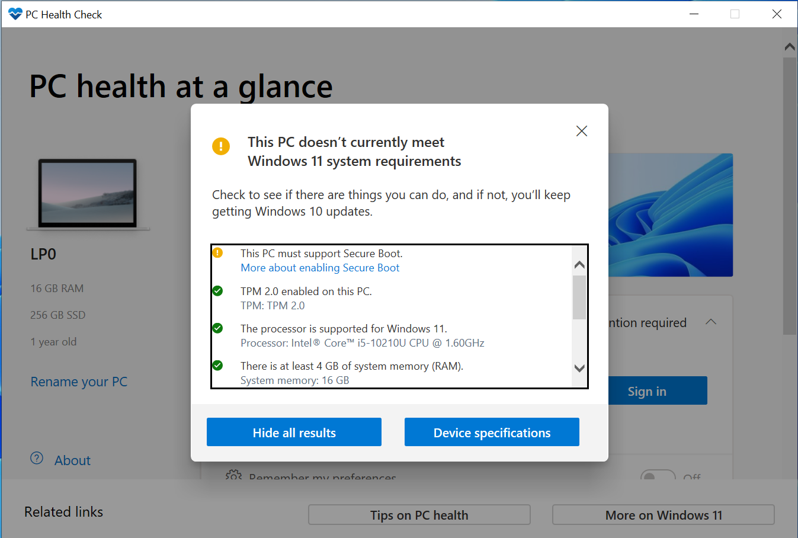Click the Secure Boot warning status icon
798x538 pixels.
pos(217,253)
